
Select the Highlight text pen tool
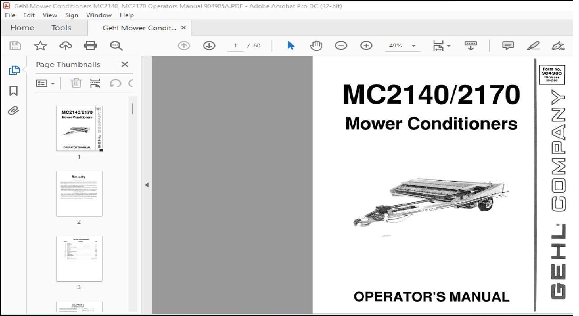[533, 45]
